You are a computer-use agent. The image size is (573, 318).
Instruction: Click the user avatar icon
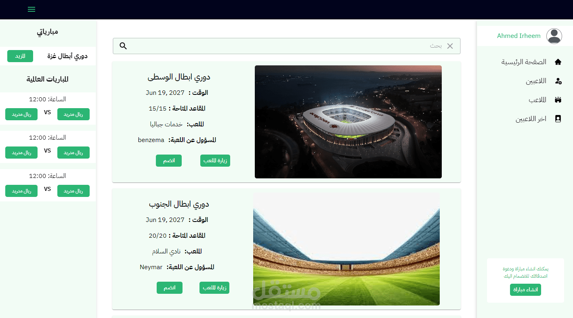[x=554, y=36]
